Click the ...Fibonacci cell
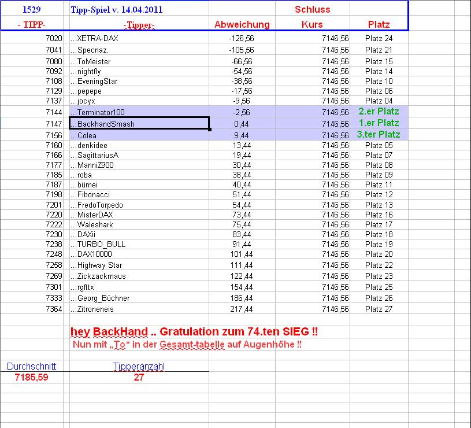 coord(139,194)
